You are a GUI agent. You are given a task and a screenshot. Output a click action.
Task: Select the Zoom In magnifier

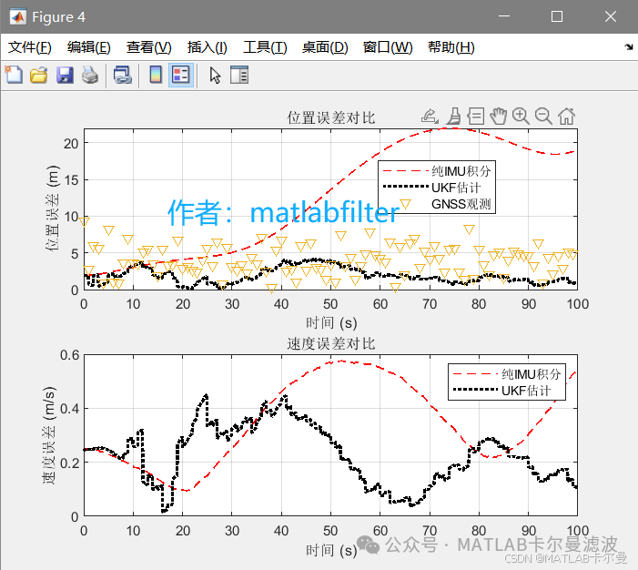click(x=521, y=116)
